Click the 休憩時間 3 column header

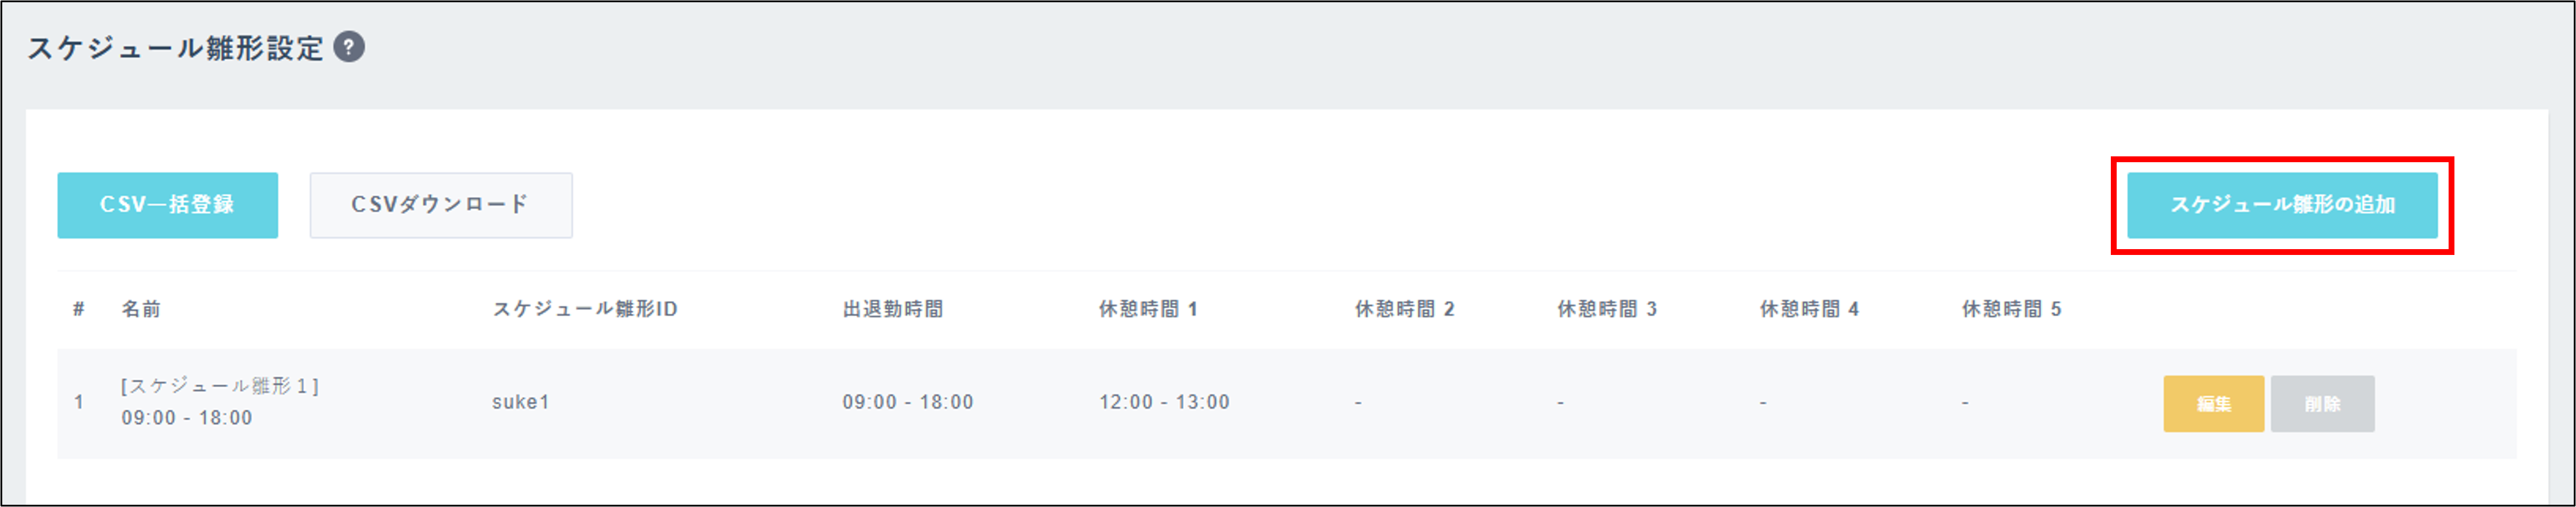pyautogui.click(x=1606, y=309)
